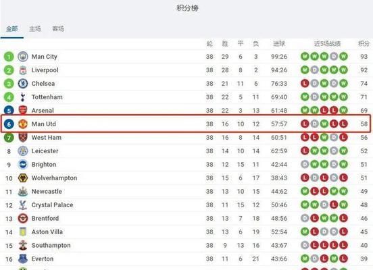
Task: Click the Everton club crest
Action: coord(23,259)
